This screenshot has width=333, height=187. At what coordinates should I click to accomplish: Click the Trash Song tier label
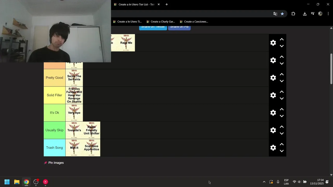click(x=54, y=148)
